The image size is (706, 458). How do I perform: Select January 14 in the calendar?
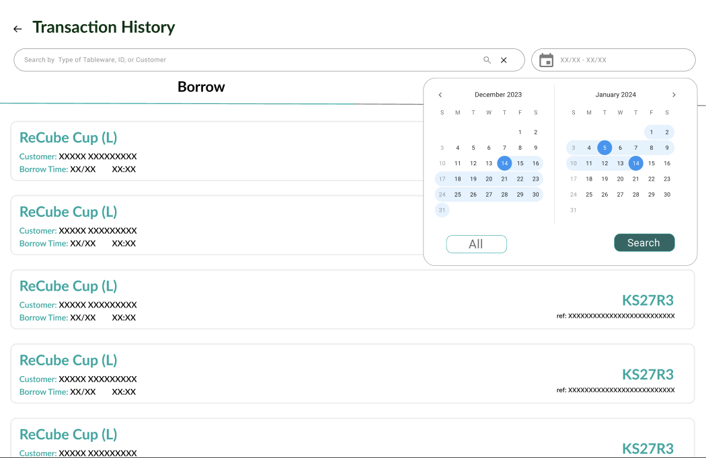[x=636, y=163]
